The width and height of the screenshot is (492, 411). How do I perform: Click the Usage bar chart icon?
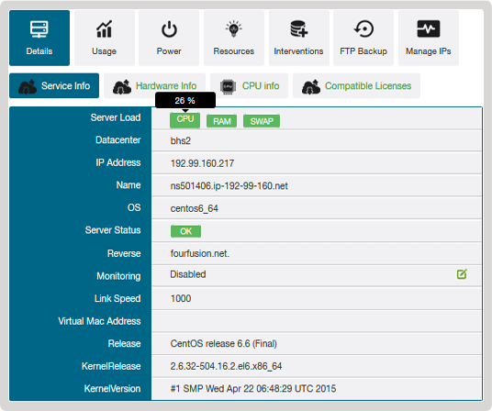[104, 29]
